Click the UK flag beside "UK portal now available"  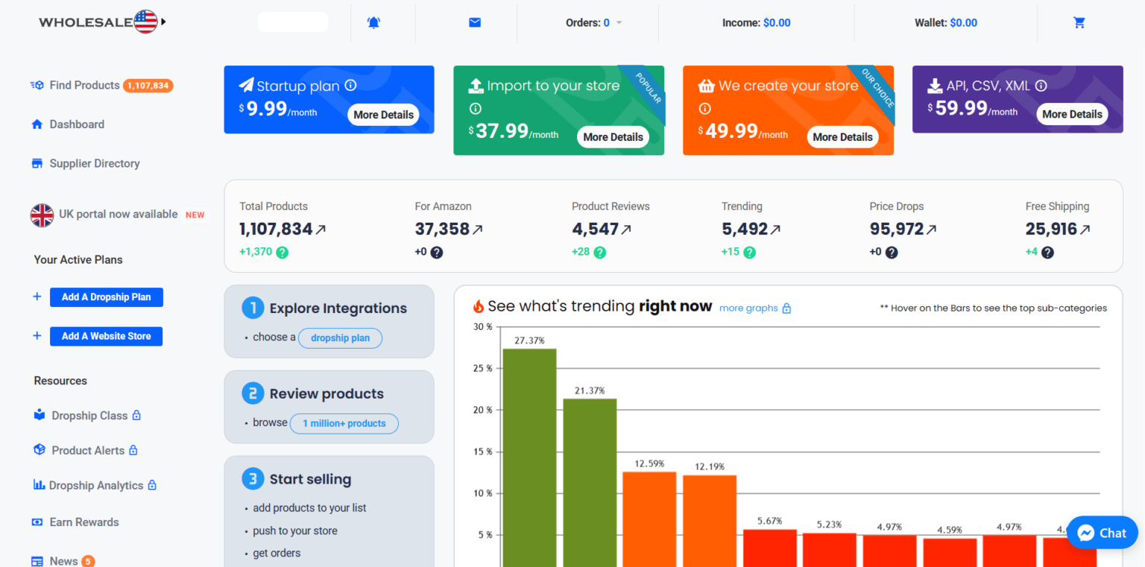42,215
